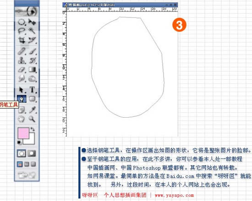Choose Full Screen with Menu Bar mode
252x201 pixels.
[x=27, y=164]
